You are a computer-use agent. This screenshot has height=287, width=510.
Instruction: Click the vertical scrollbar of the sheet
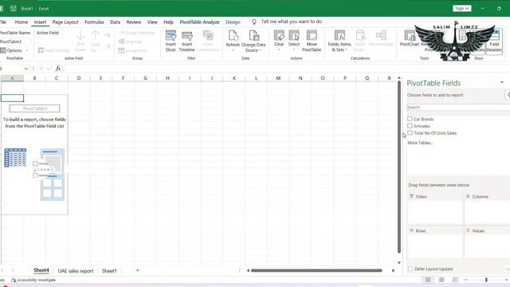tap(399, 167)
